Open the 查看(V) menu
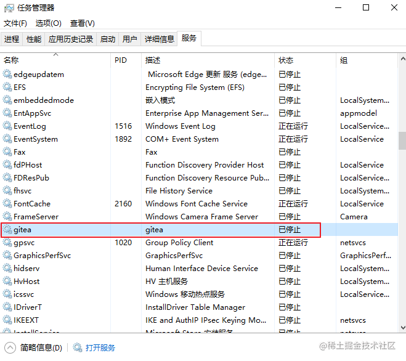 click(83, 23)
